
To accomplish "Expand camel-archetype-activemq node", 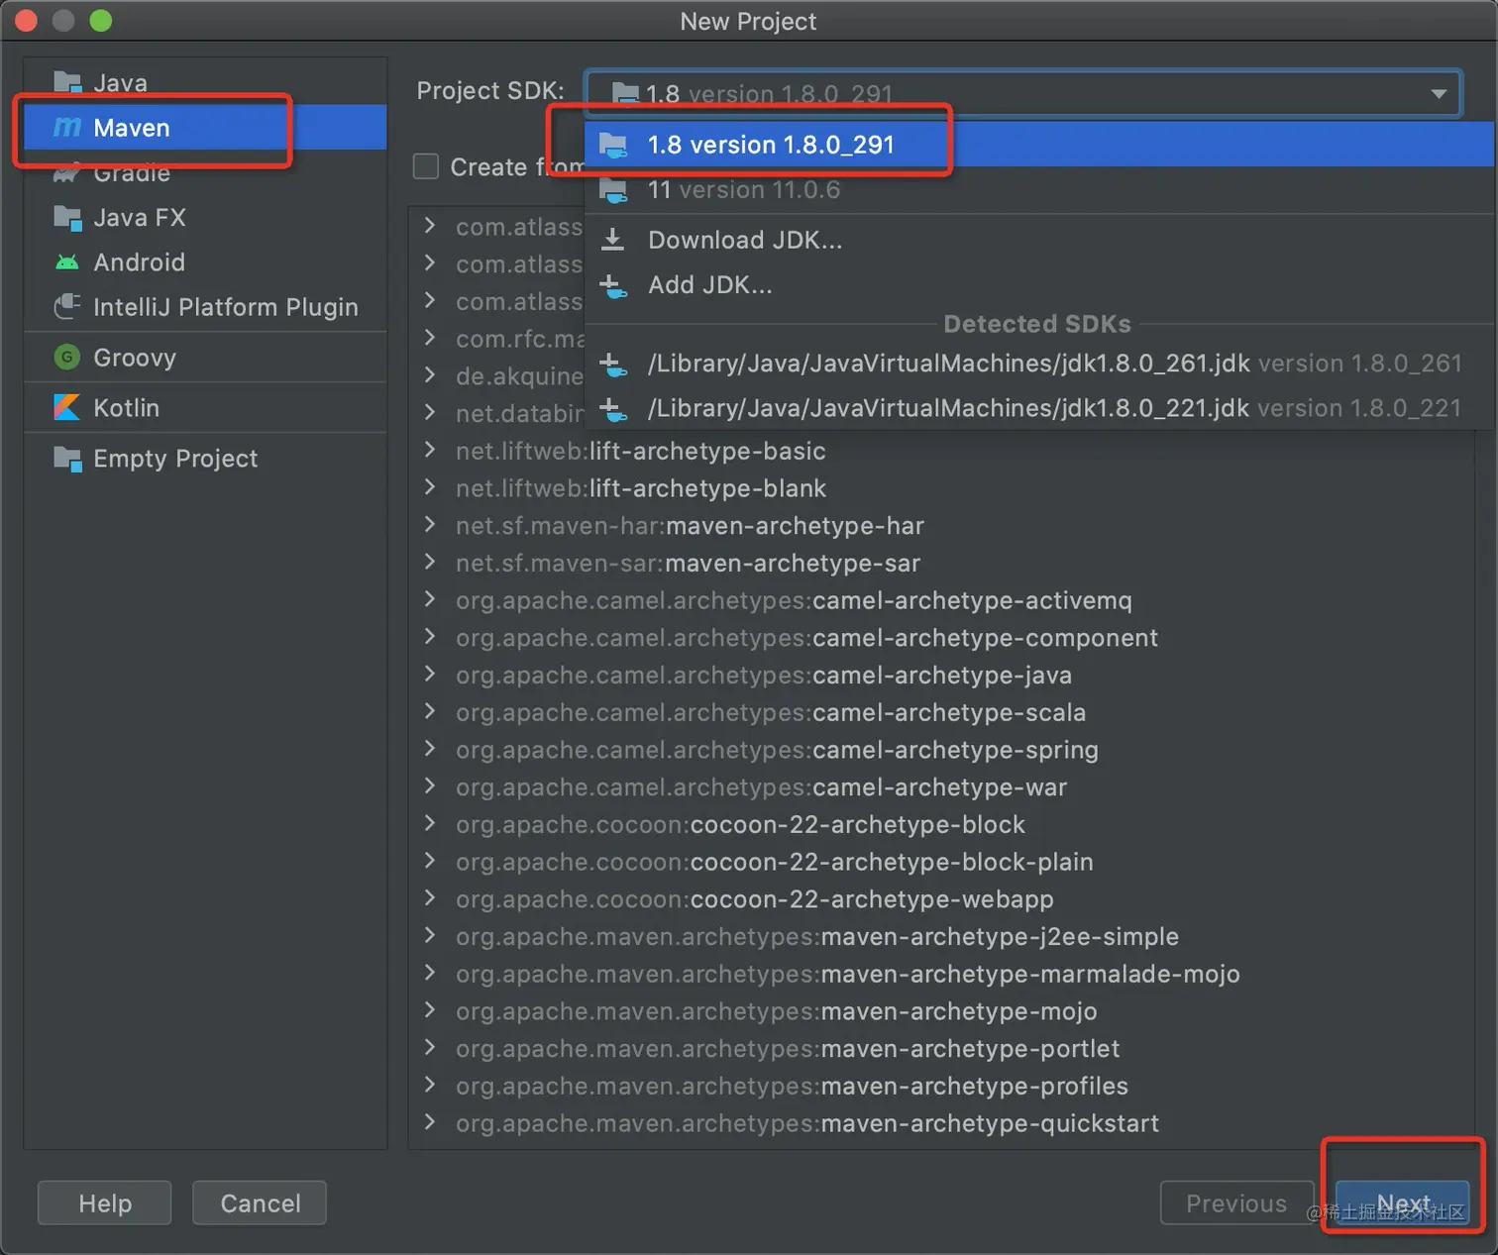I will pyautogui.click(x=430, y=599).
